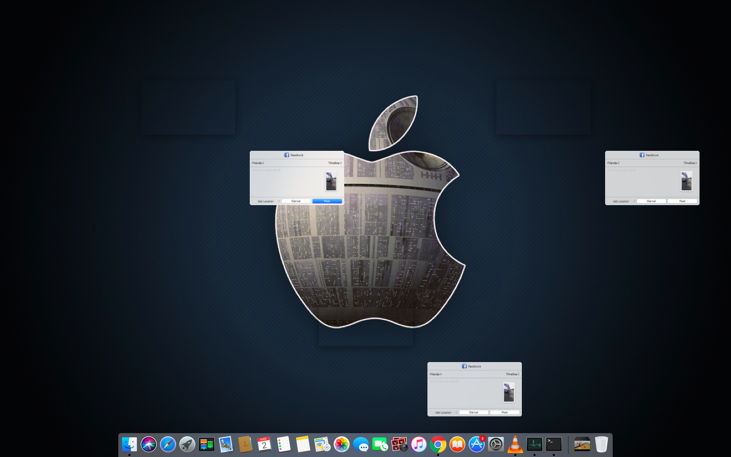Screen dimensions: 731x457
Task: Open the Calendar icon showing MAR 2
Action: pos(264,444)
